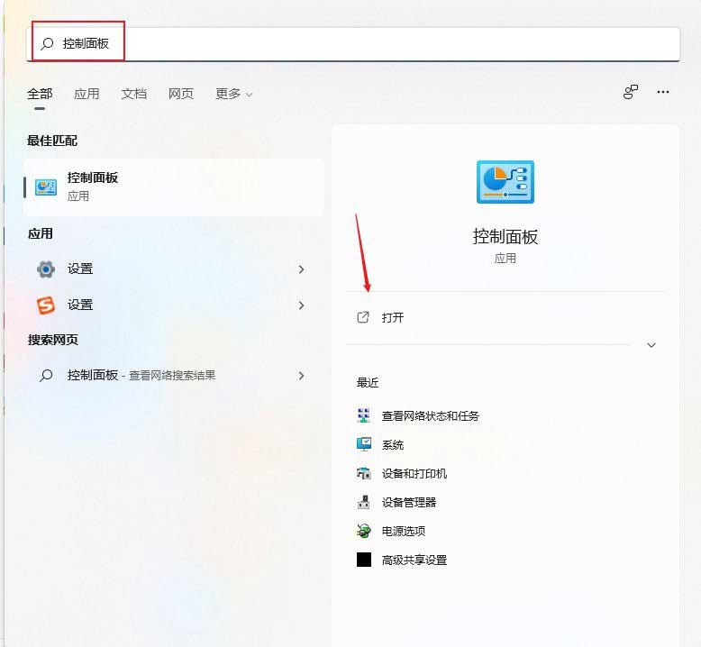Image resolution: width=701 pixels, height=647 pixels.
Task: Switch to the 应用 tab
Action: [86, 94]
